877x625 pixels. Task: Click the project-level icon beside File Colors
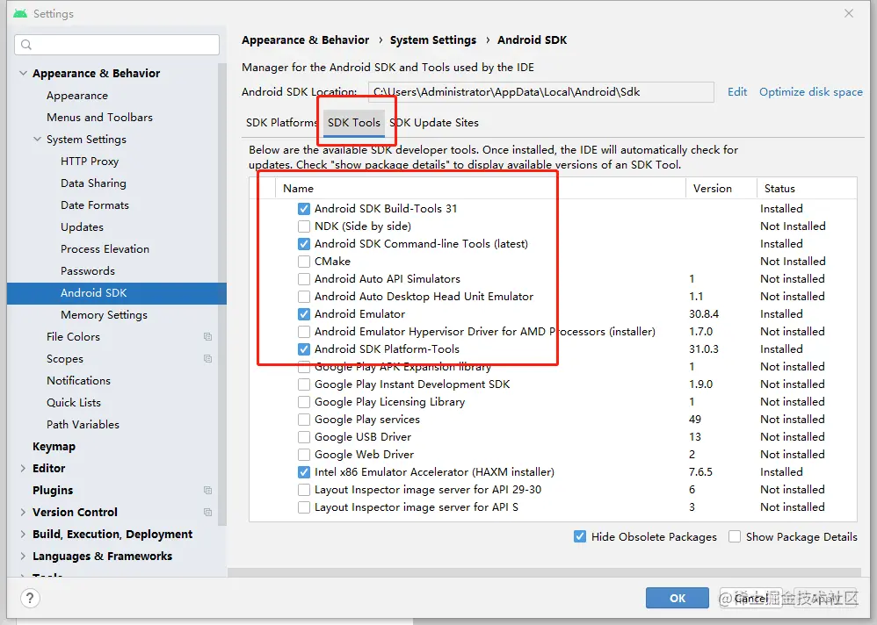point(208,337)
